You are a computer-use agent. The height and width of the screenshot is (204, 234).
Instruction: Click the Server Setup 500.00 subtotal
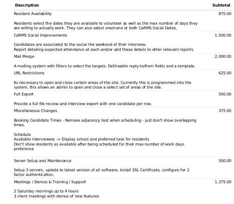pyautogui.click(x=225, y=161)
